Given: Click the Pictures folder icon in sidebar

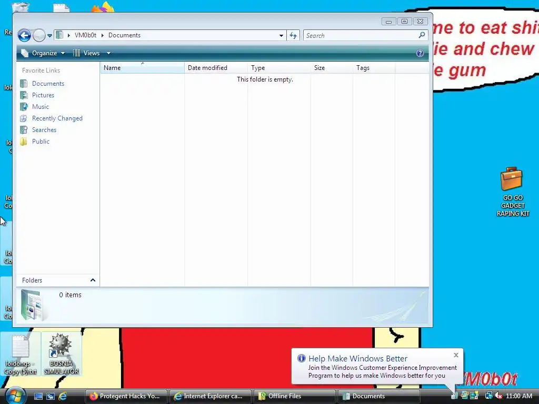Looking at the screenshot, I should [24, 95].
